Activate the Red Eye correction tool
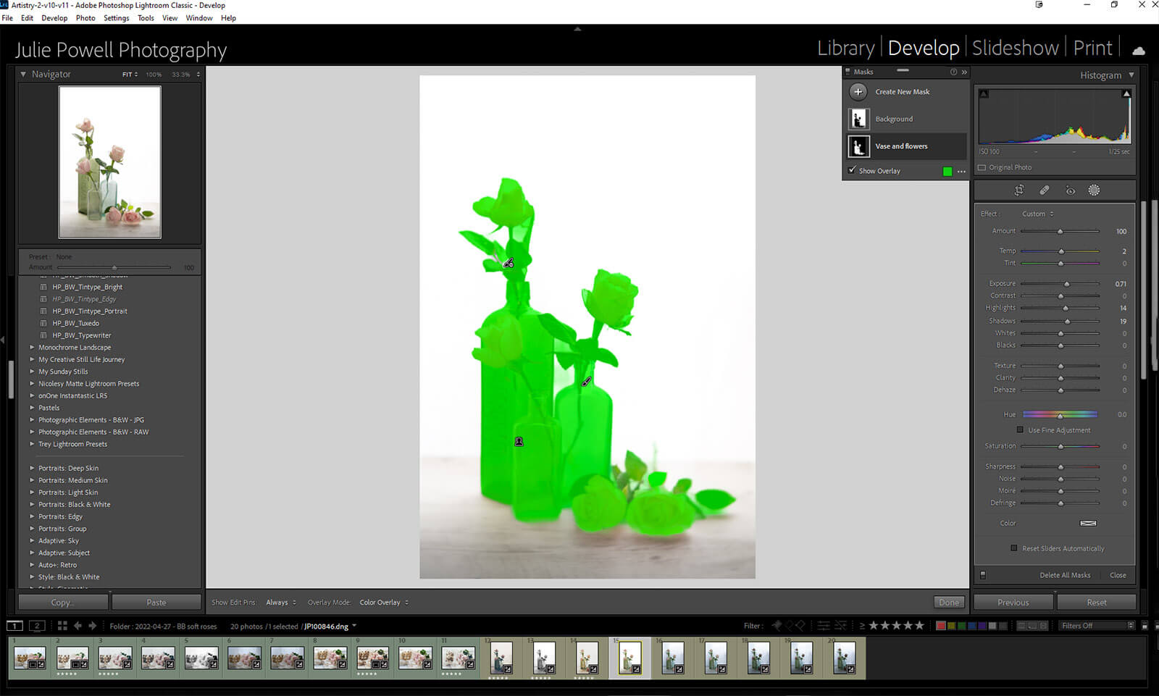Image resolution: width=1159 pixels, height=696 pixels. tap(1070, 190)
